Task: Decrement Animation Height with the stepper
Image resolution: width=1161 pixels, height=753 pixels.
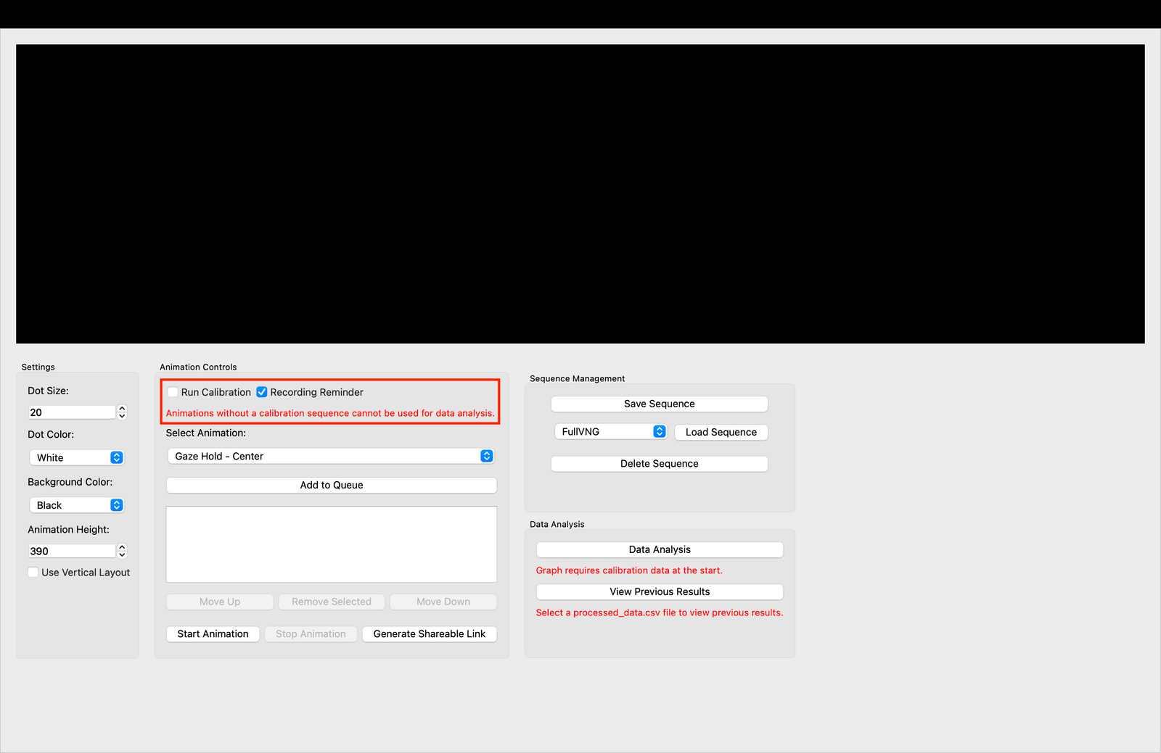Action: point(122,554)
